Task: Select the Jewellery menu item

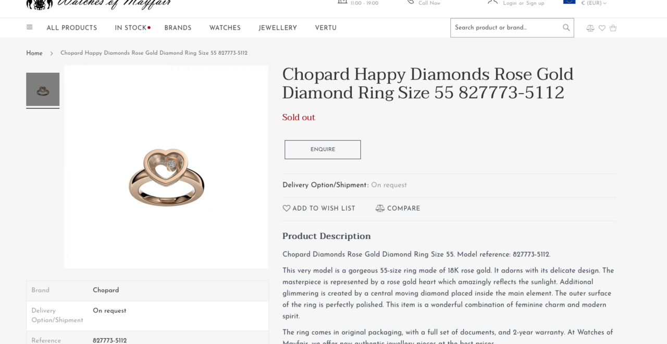Action: pos(278,28)
